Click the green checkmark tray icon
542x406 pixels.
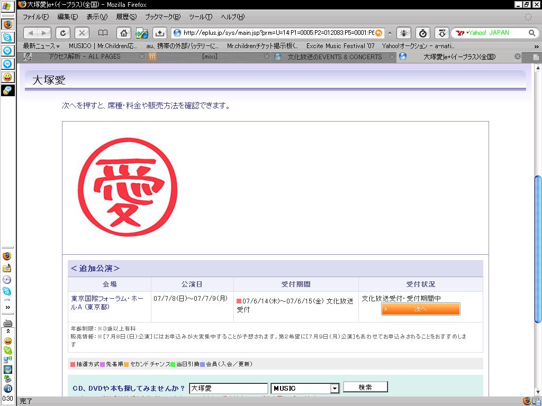7,350
